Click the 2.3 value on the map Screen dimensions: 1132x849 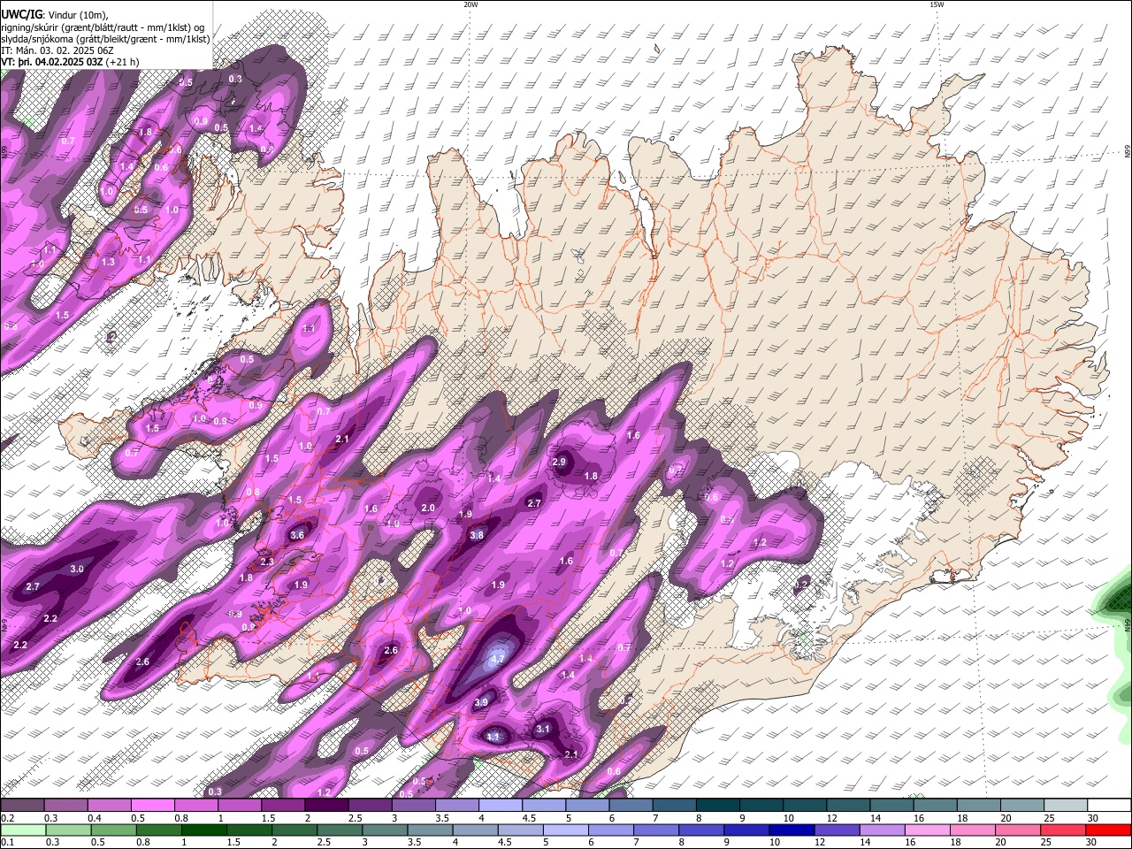point(267,562)
